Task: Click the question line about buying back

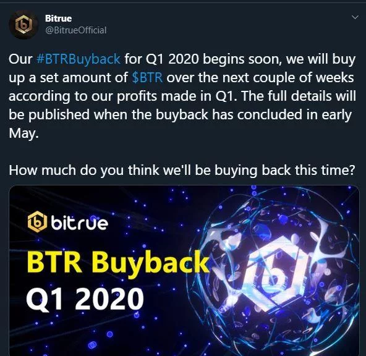Action: (x=182, y=170)
